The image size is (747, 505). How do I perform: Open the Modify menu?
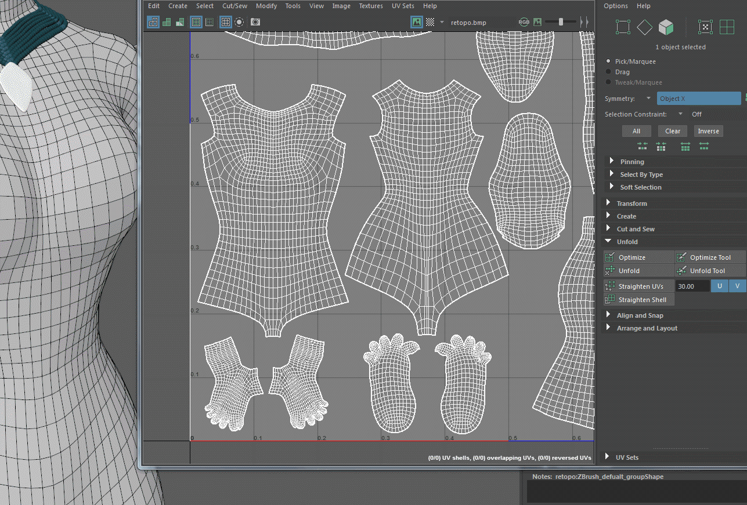pyautogui.click(x=266, y=6)
